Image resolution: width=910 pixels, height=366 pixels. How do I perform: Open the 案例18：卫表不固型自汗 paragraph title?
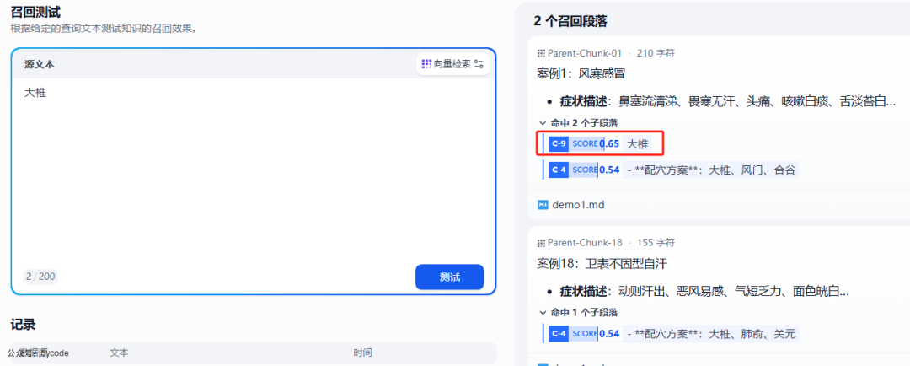(602, 264)
